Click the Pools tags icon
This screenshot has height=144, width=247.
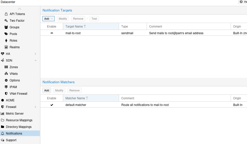click(x=6, y=34)
